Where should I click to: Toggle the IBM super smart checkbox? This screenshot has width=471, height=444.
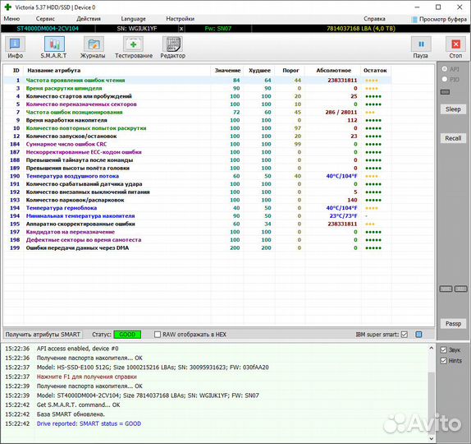click(x=405, y=335)
